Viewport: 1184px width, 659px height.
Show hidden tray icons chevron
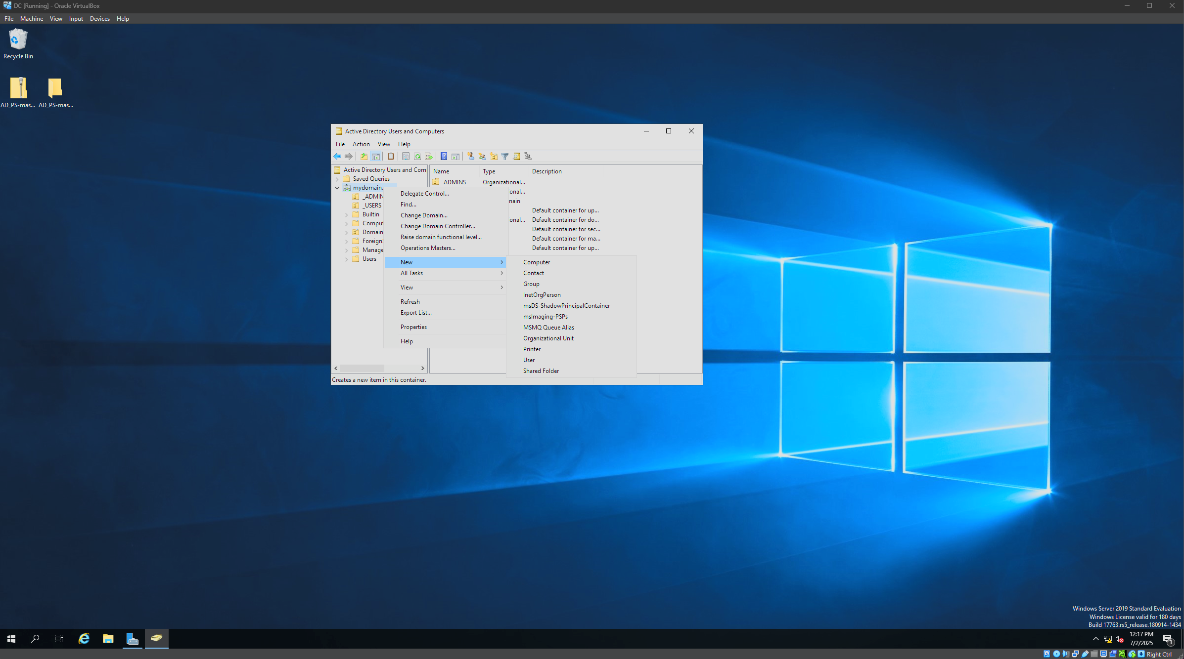(x=1096, y=639)
